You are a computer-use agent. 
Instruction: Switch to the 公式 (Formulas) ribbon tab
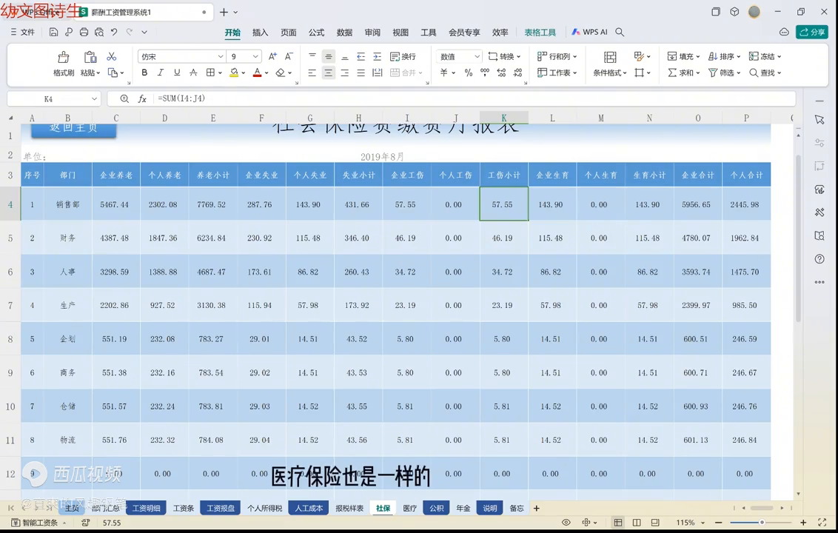pos(316,33)
